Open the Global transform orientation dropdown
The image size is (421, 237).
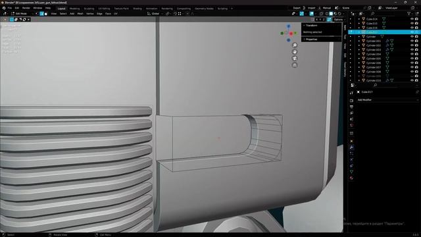coord(155,14)
